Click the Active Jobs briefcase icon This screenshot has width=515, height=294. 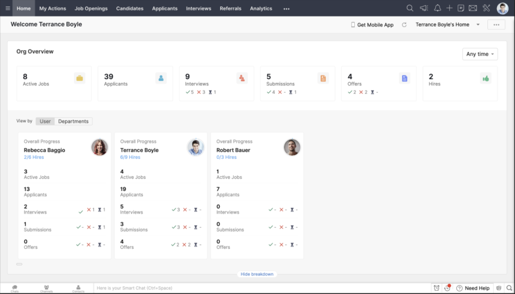point(79,78)
